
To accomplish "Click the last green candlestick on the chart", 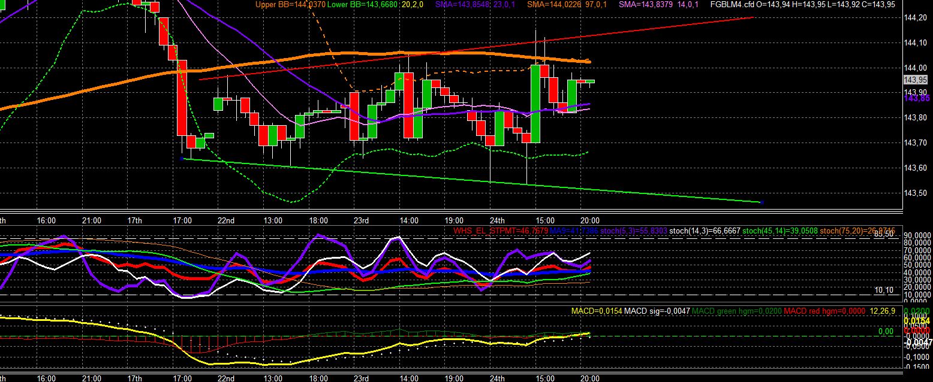I will (x=590, y=81).
